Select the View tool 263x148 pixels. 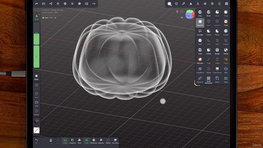[226, 79]
